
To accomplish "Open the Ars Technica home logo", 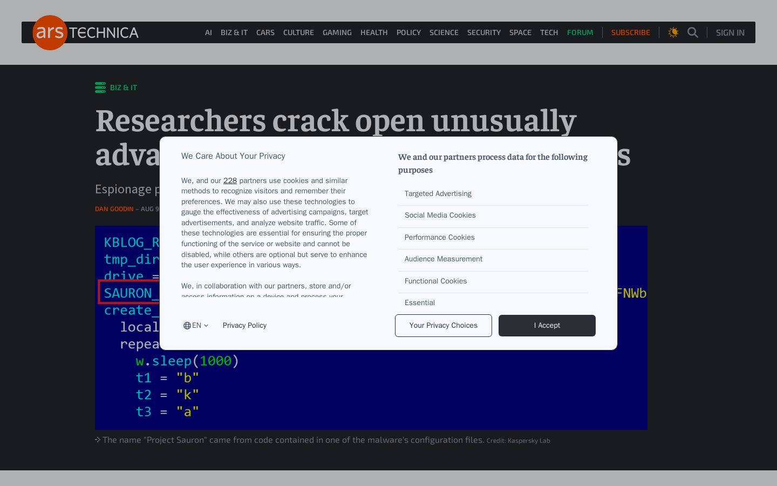I will pyautogui.click(x=86, y=32).
